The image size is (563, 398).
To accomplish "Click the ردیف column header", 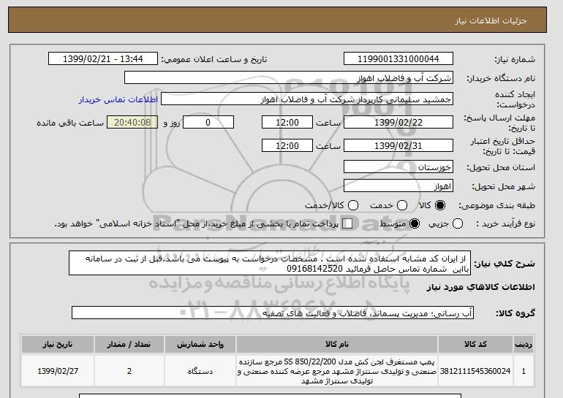I will click(524, 344).
